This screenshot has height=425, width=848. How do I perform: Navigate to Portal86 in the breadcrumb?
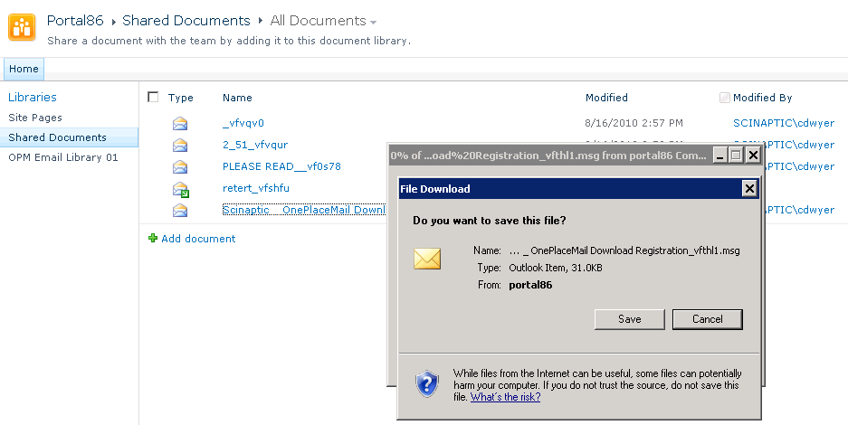[75, 21]
